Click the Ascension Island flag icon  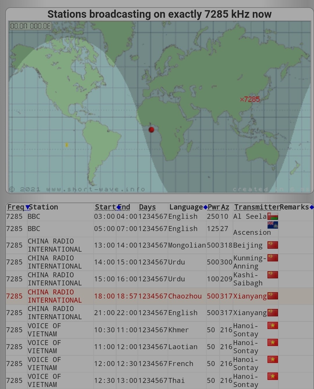273,225
